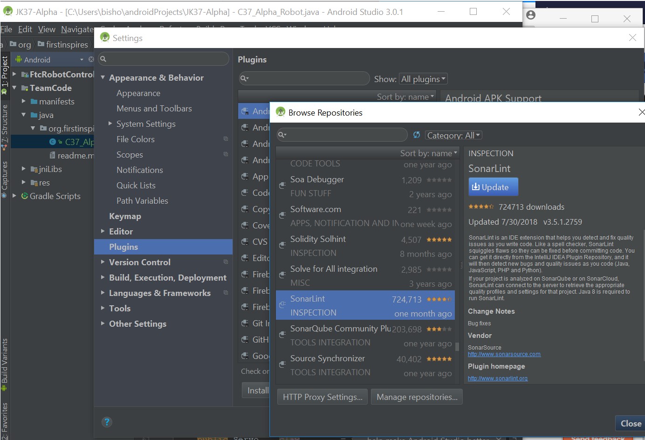Image resolution: width=645 pixels, height=440 pixels.
Task: Click the SonarQube Community Plugin icon
Action: point(282,335)
